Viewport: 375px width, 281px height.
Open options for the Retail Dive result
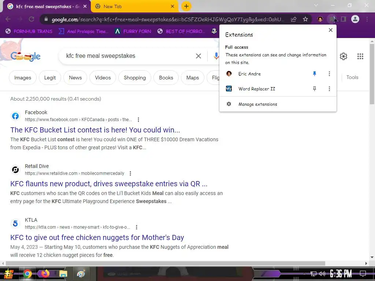130,173
